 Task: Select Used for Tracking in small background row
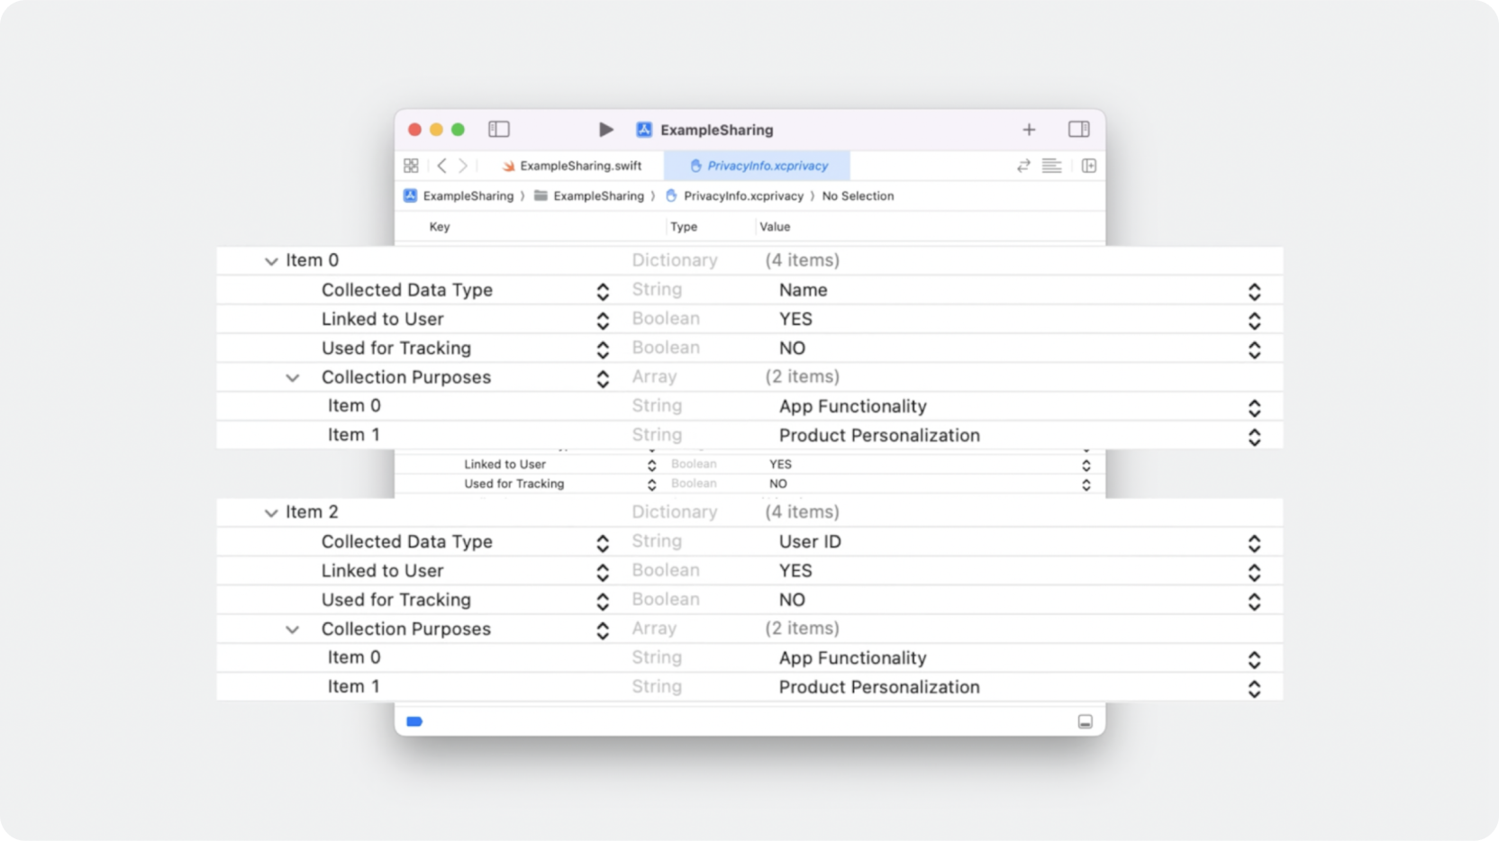coord(513,484)
